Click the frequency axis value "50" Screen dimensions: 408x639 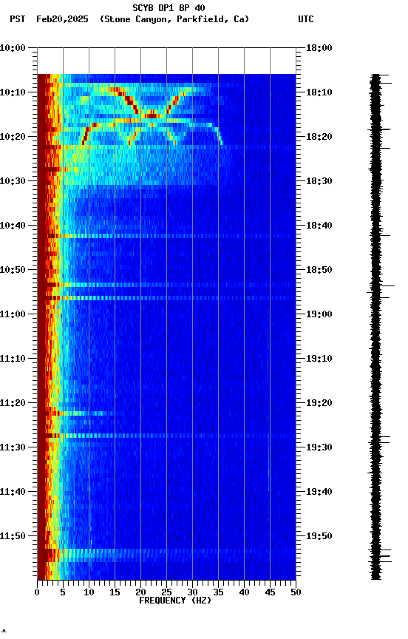pos(296,592)
